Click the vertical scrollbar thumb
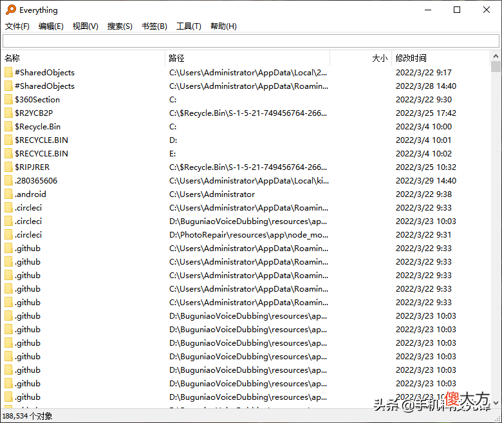 pos(496,66)
